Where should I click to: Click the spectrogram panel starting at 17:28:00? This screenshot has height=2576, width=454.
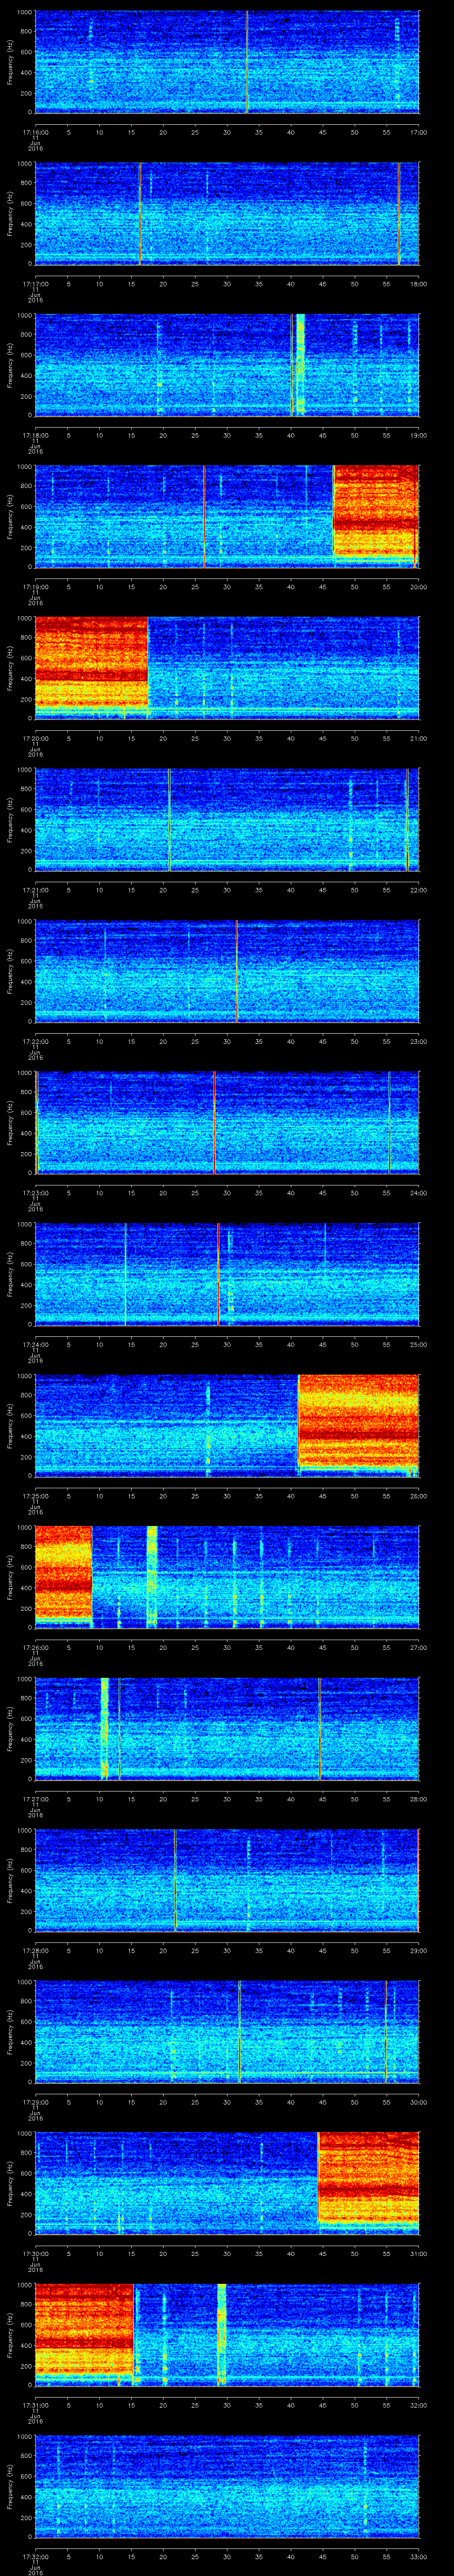[x=227, y=1879]
